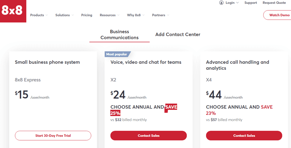Switch to the Add Contact Center tab
The width and height of the screenshot is (291, 148).
pos(178,35)
